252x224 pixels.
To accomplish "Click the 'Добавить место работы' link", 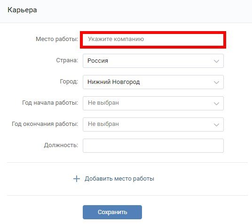I will pos(119,179).
